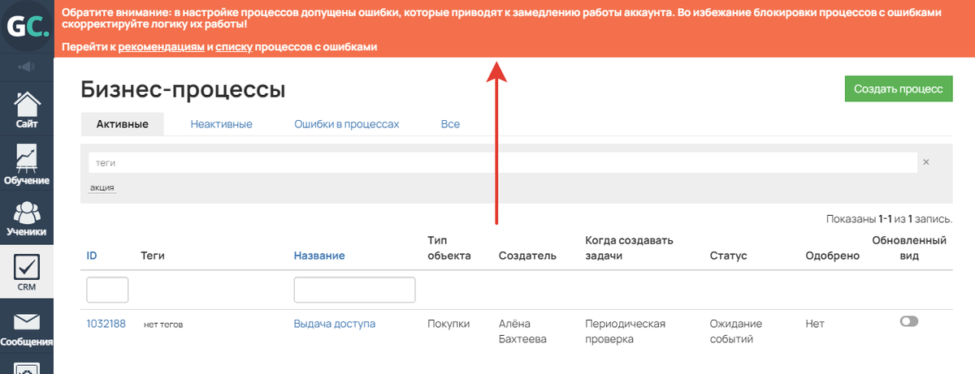Click the Периодическая проверка cell
Screen dimensions: 975x374
coord(625,331)
